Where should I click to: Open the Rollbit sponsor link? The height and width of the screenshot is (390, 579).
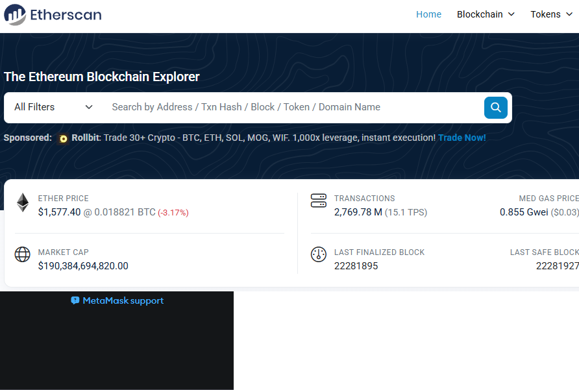coord(86,138)
